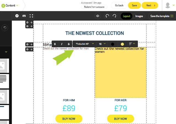
Task: Pick the black text color swatch
Action: point(112,44)
